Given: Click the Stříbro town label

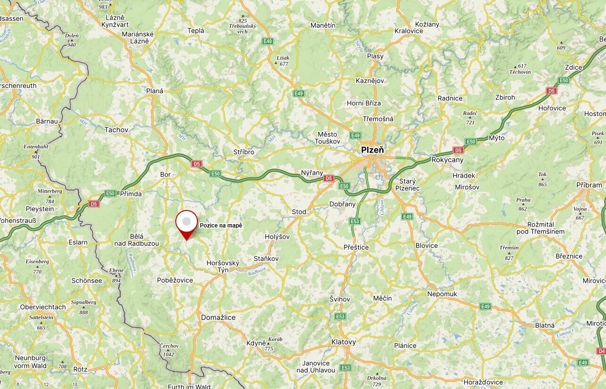Looking at the screenshot, I should point(244,152).
